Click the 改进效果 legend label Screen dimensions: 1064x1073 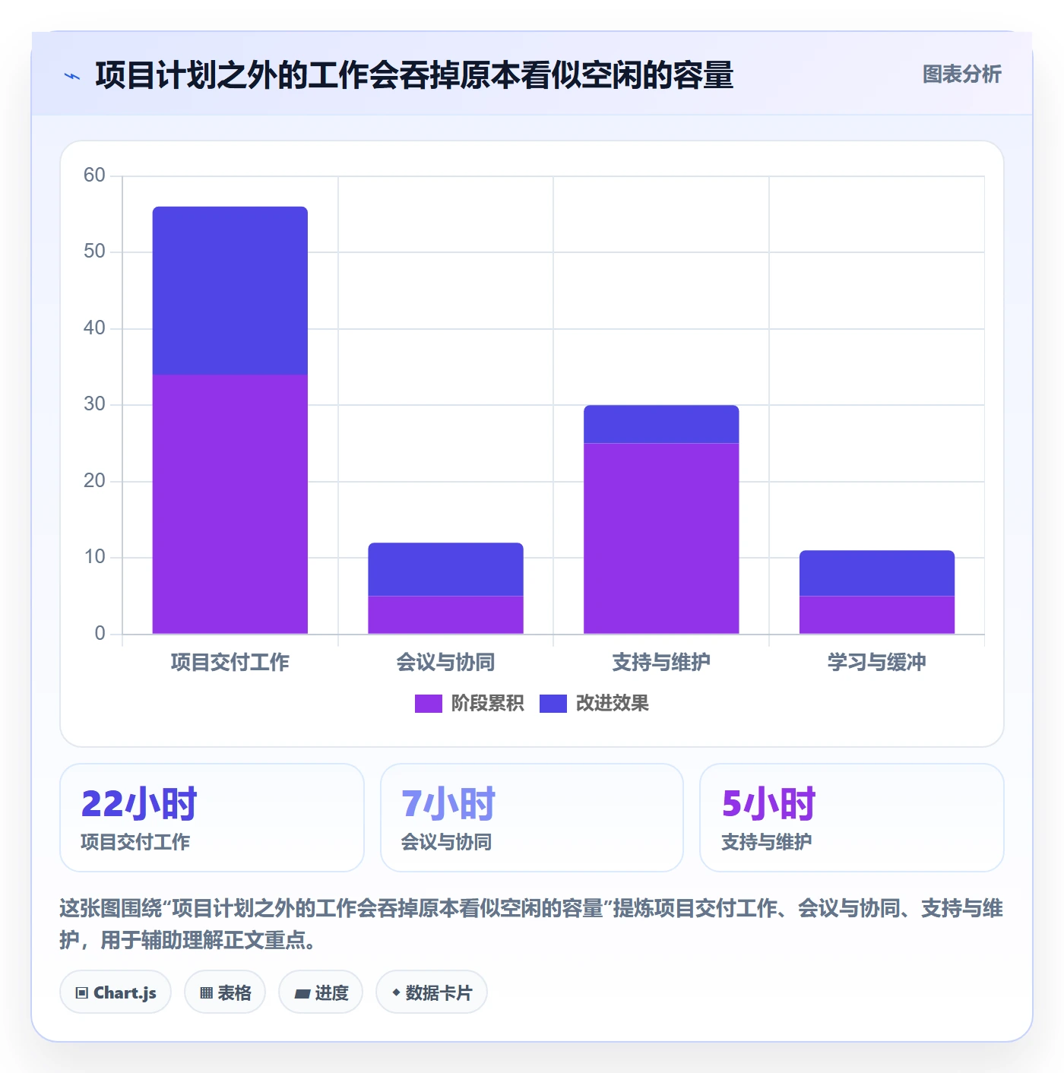[x=612, y=704]
